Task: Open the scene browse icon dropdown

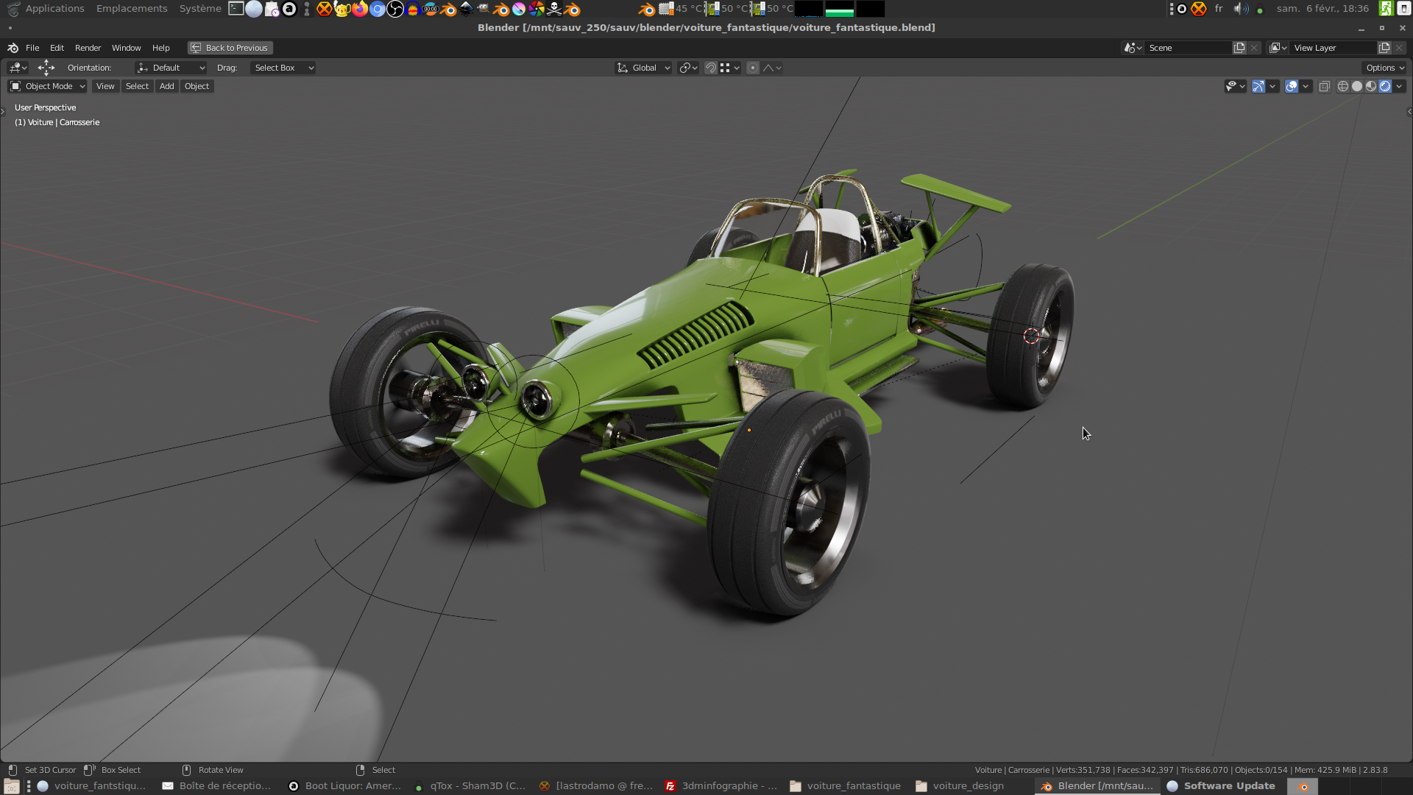Action: point(1133,48)
